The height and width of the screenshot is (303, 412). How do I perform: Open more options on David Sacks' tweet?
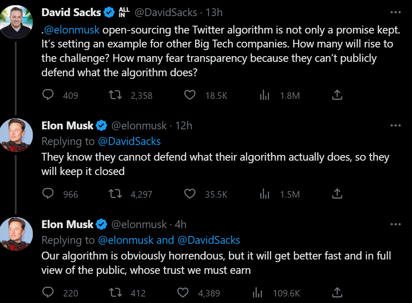click(x=395, y=13)
